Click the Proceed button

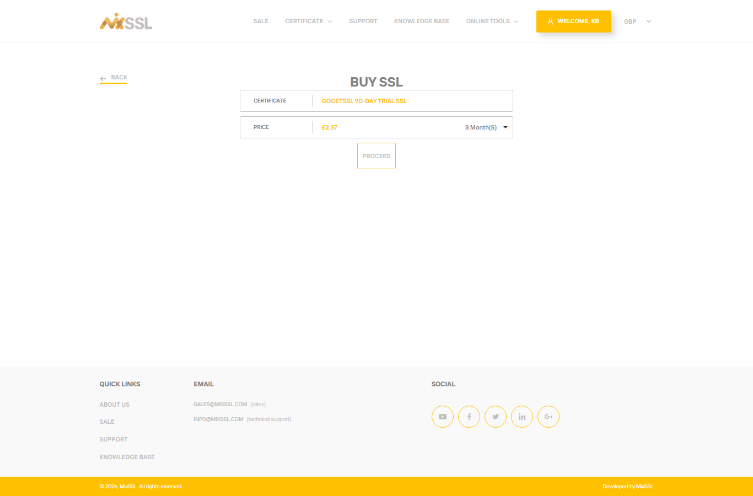pyautogui.click(x=376, y=156)
